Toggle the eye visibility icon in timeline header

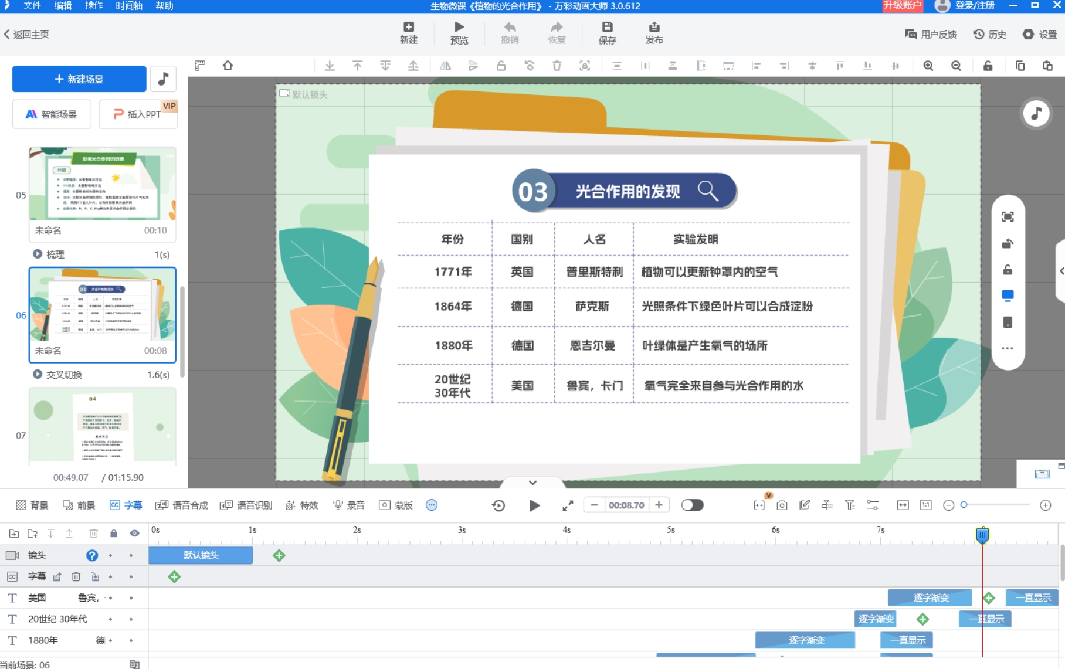click(x=135, y=534)
